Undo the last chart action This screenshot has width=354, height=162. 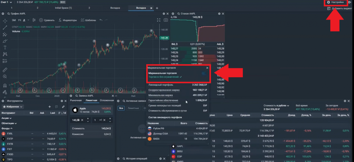coord(101,20)
